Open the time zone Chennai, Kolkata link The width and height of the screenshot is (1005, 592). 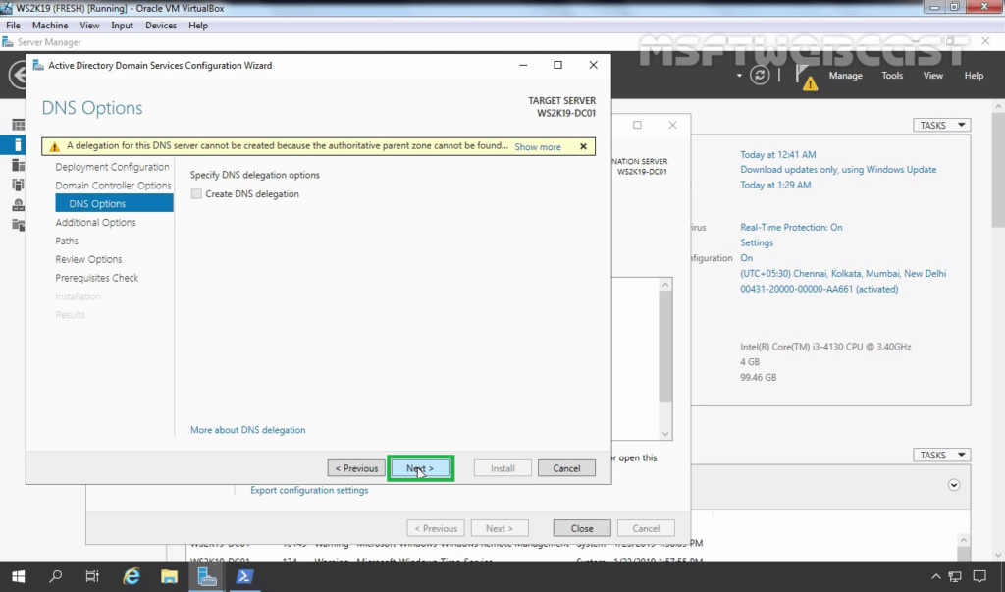tap(843, 273)
